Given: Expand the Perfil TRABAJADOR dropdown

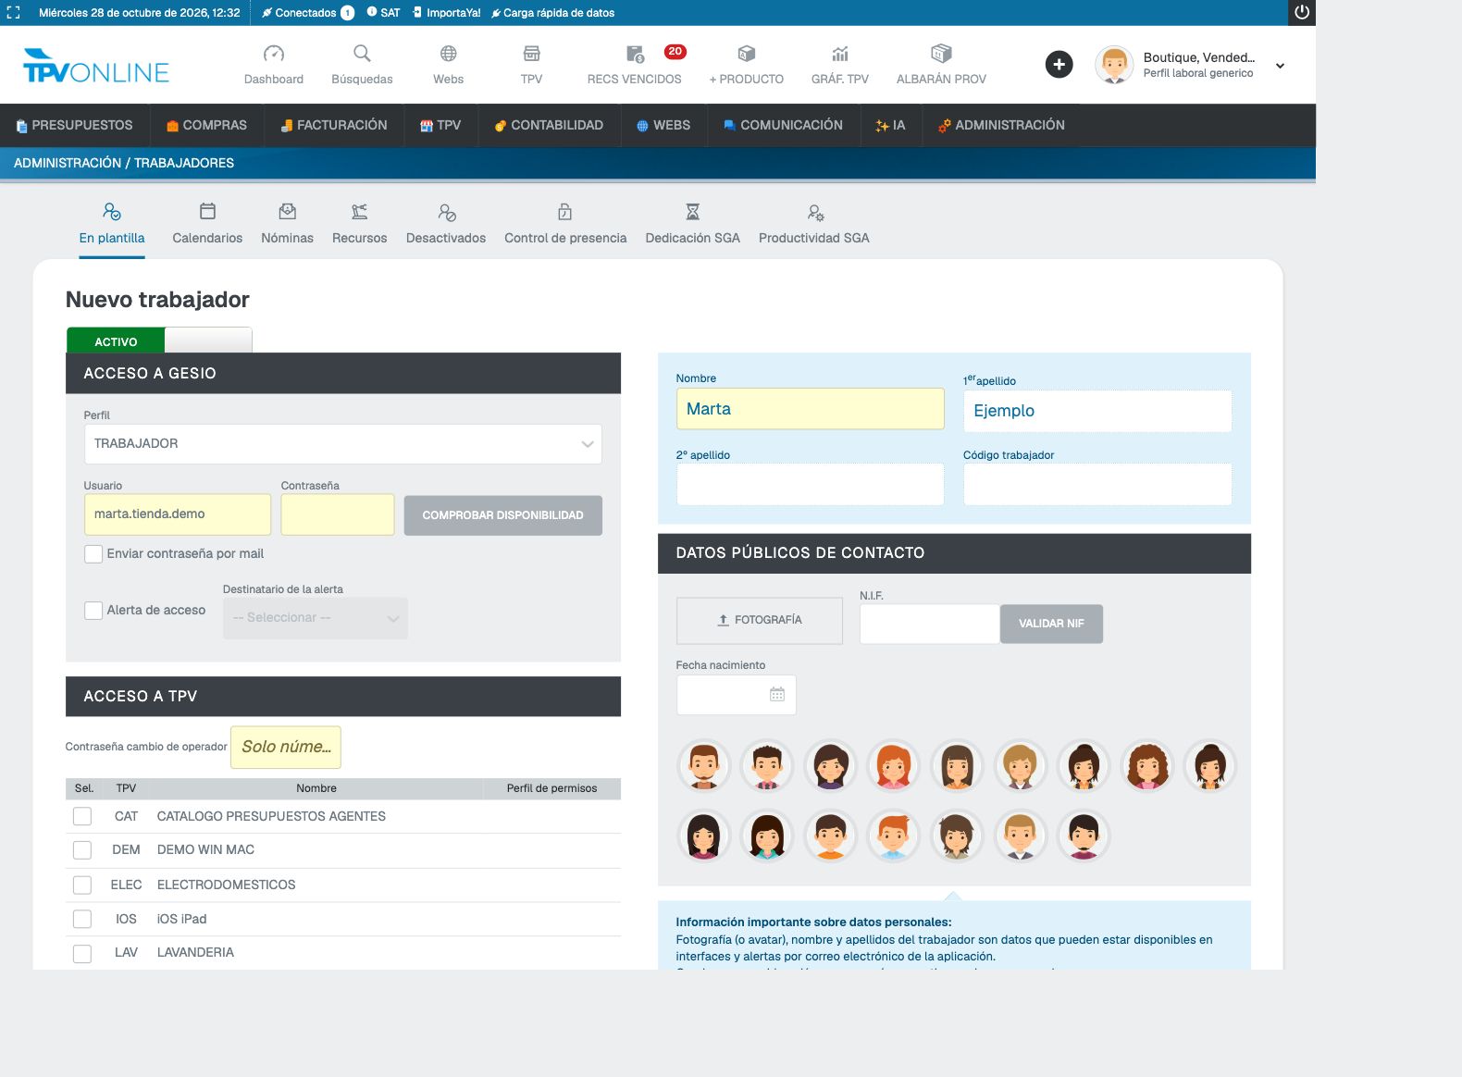Looking at the screenshot, I should [343, 444].
